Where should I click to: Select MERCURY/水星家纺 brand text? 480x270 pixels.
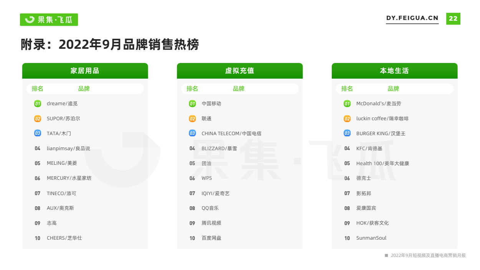[x=69, y=178]
